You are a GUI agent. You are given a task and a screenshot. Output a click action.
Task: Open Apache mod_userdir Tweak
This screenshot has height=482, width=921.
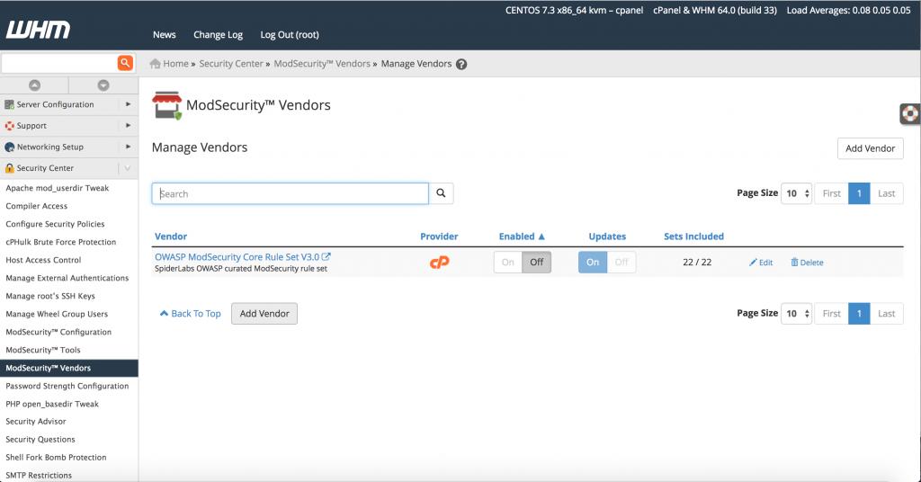coord(57,188)
